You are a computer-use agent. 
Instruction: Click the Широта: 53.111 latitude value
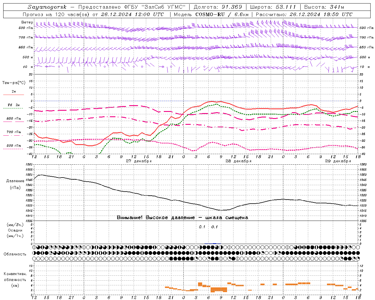click(x=273, y=7)
